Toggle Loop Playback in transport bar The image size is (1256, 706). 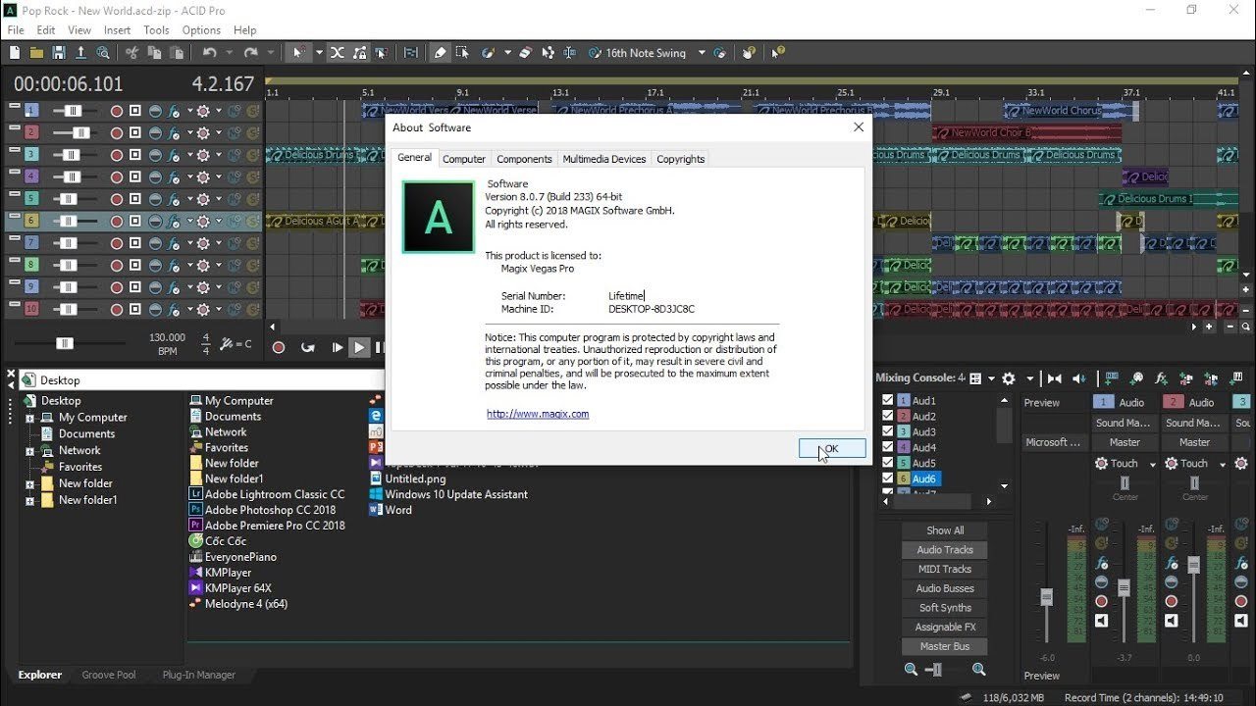(x=308, y=347)
